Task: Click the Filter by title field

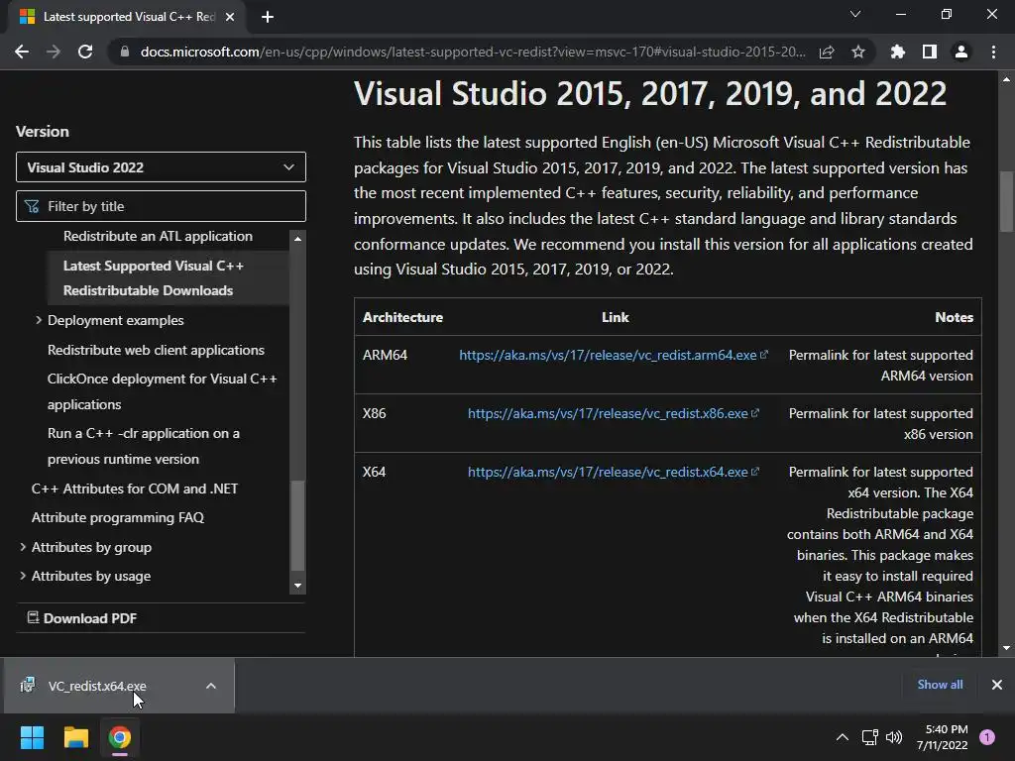Action: pyautogui.click(x=161, y=206)
